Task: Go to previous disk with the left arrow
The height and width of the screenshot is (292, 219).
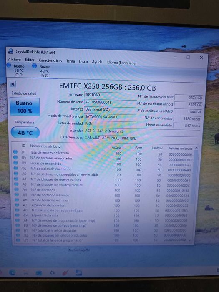Action: [x=13, y=84]
